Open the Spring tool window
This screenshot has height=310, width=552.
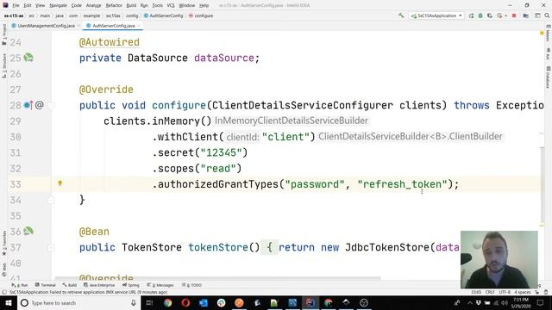point(131,285)
